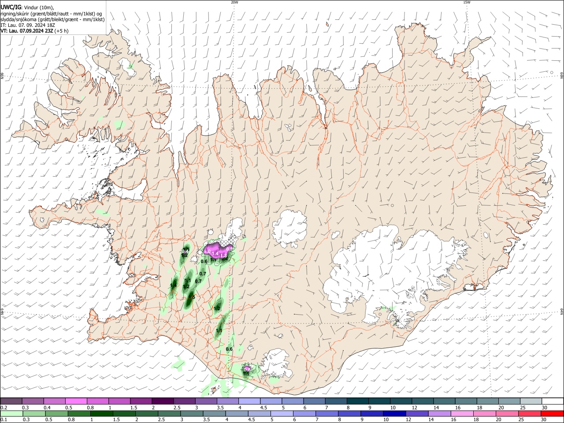Click the '0.1' label in lower legend

click(x=4, y=419)
